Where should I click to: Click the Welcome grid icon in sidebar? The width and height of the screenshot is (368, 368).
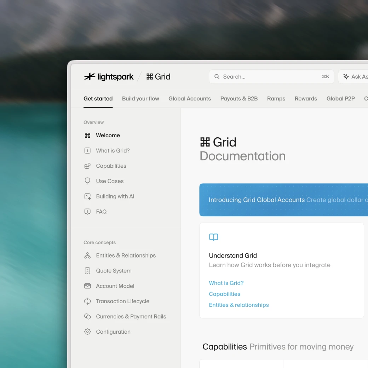pos(87,136)
